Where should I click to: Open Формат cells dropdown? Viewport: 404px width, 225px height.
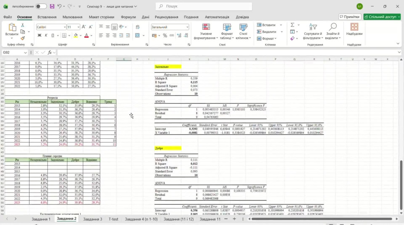click(x=267, y=39)
